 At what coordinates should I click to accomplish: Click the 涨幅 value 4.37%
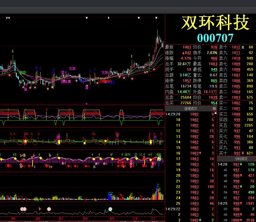point(186,58)
